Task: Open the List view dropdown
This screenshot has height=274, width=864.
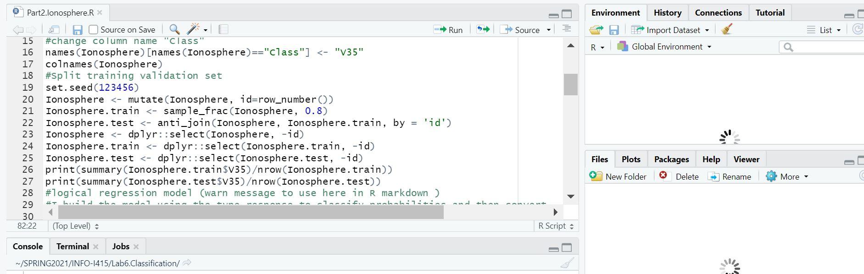Action: click(825, 30)
